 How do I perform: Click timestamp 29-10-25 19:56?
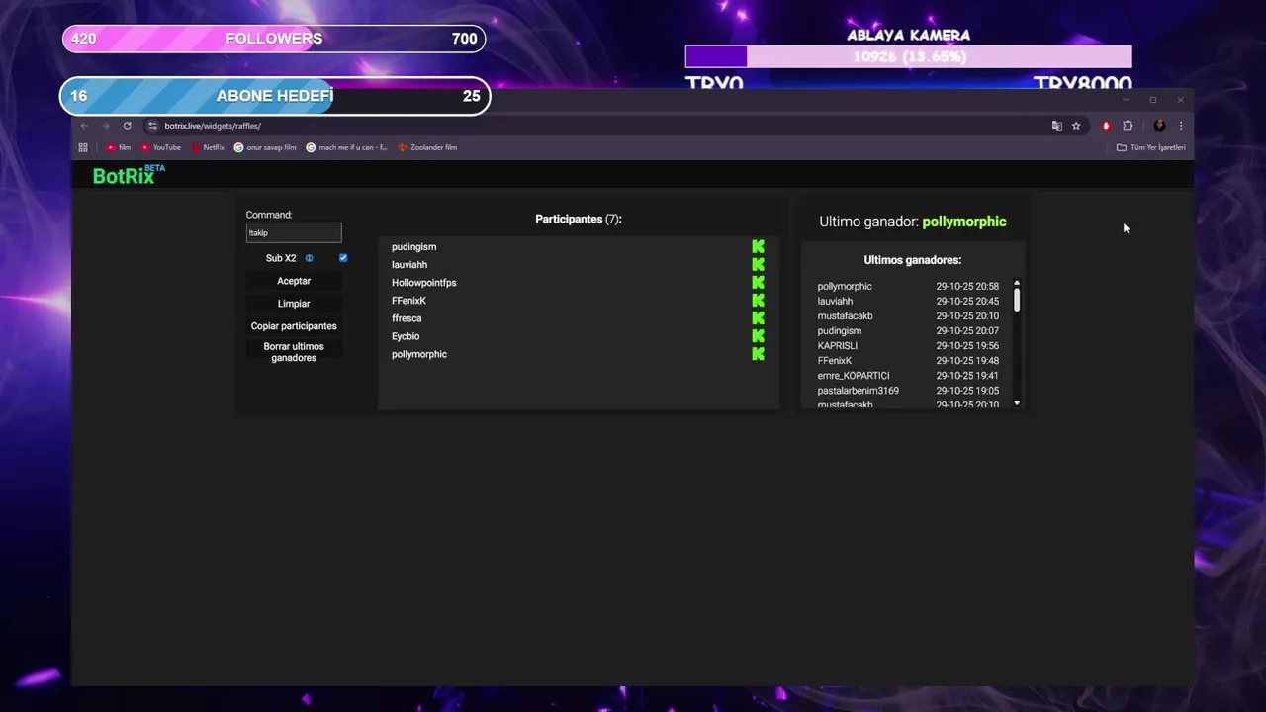(x=967, y=346)
